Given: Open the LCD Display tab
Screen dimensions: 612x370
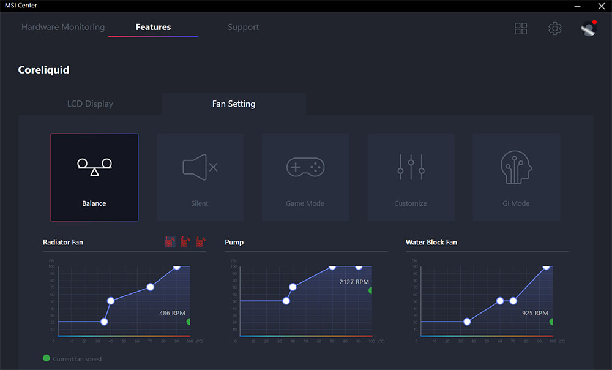Looking at the screenshot, I should 90,104.
